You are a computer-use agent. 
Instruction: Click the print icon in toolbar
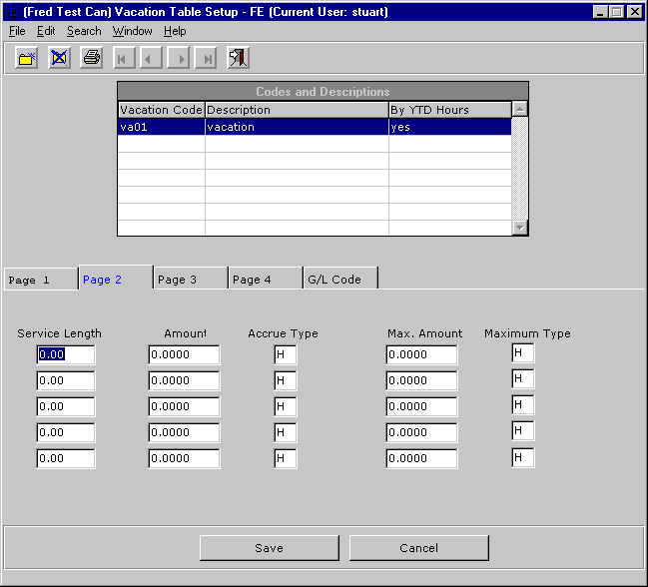[91, 58]
